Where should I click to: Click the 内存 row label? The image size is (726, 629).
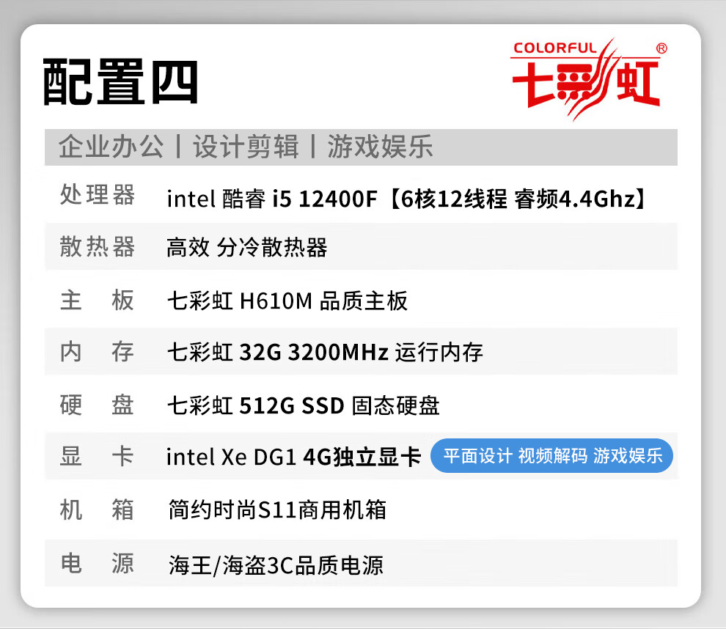click(x=98, y=352)
